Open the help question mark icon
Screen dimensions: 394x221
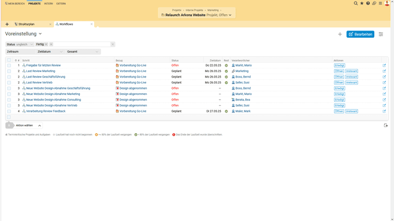point(368,3)
